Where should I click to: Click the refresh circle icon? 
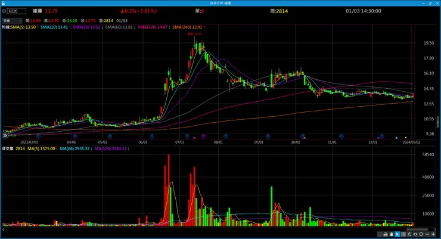(421, 234)
